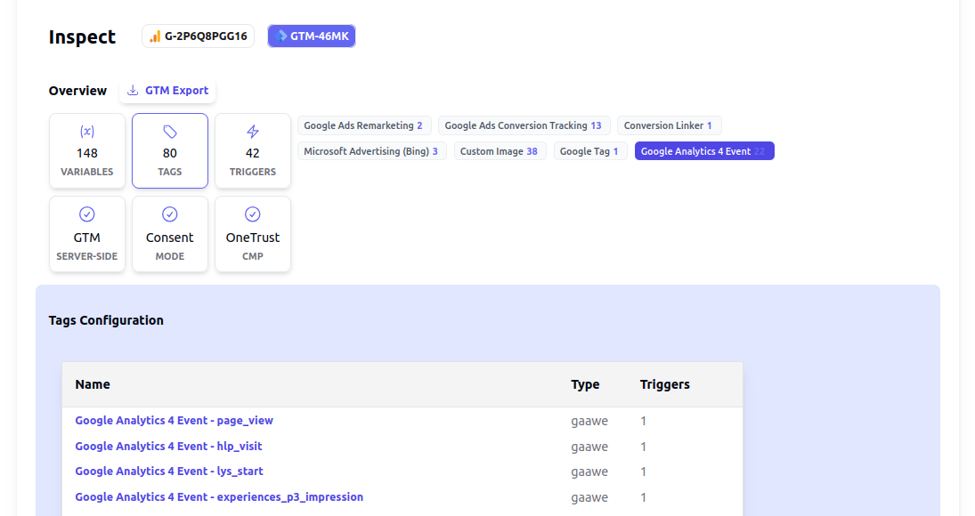Filter by Google Ads Conversion Tracking
The height and width of the screenshot is (516, 975).
click(x=524, y=125)
